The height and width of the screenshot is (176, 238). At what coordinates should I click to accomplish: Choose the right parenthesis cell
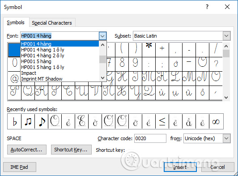click(x=135, y=50)
